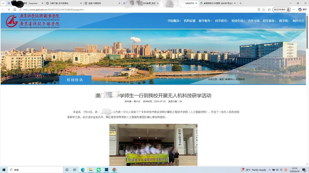Click the volume speaker icon in tray
Image resolution: width=309 pixels, height=173 pixels.
[x=277, y=170]
